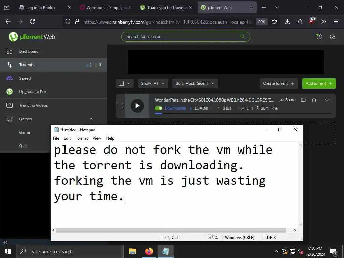Open Sort: Most Recent dropdown

(195, 83)
